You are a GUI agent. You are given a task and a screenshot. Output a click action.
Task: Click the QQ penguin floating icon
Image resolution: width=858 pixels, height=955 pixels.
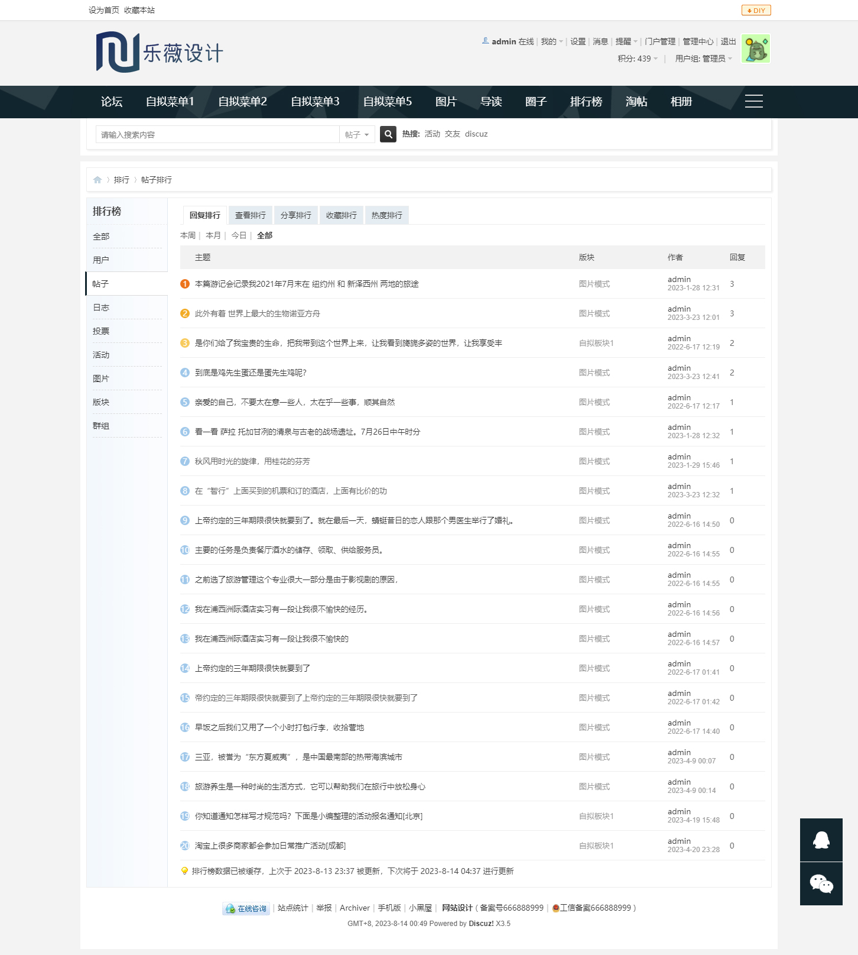click(x=821, y=840)
